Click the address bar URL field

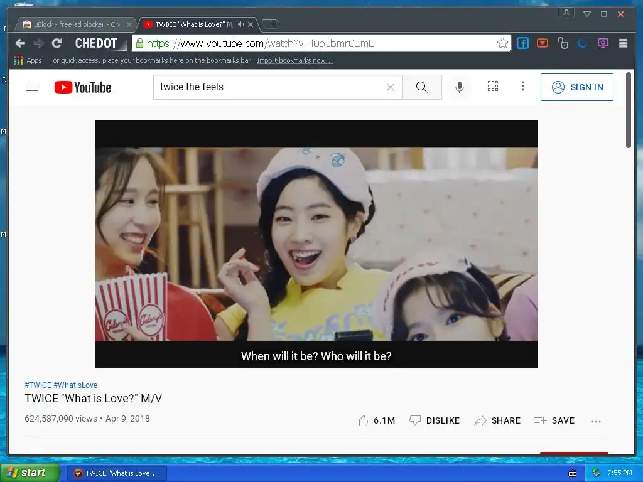point(320,43)
